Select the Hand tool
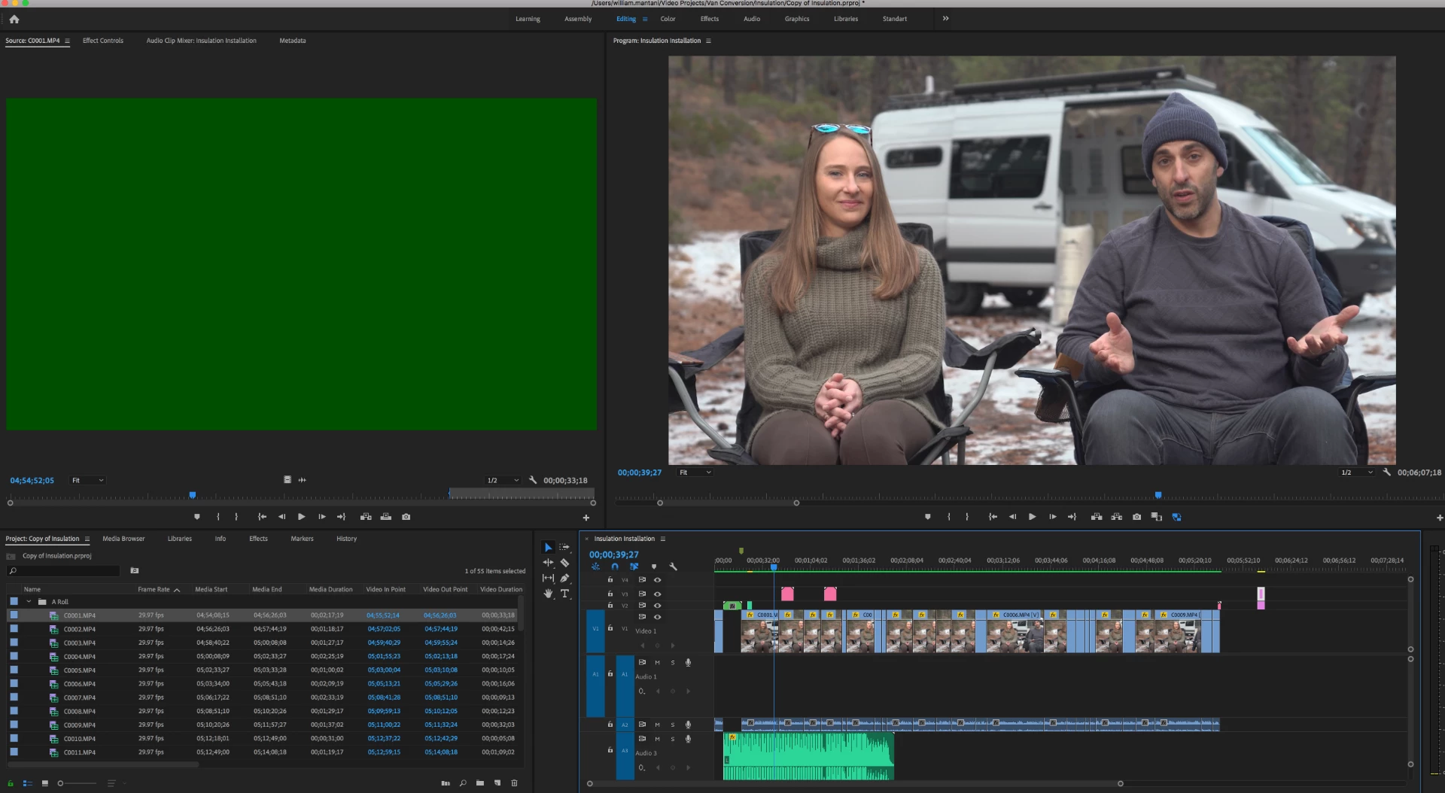The height and width of the screenshot is (793, 1445). click(548, 594)
